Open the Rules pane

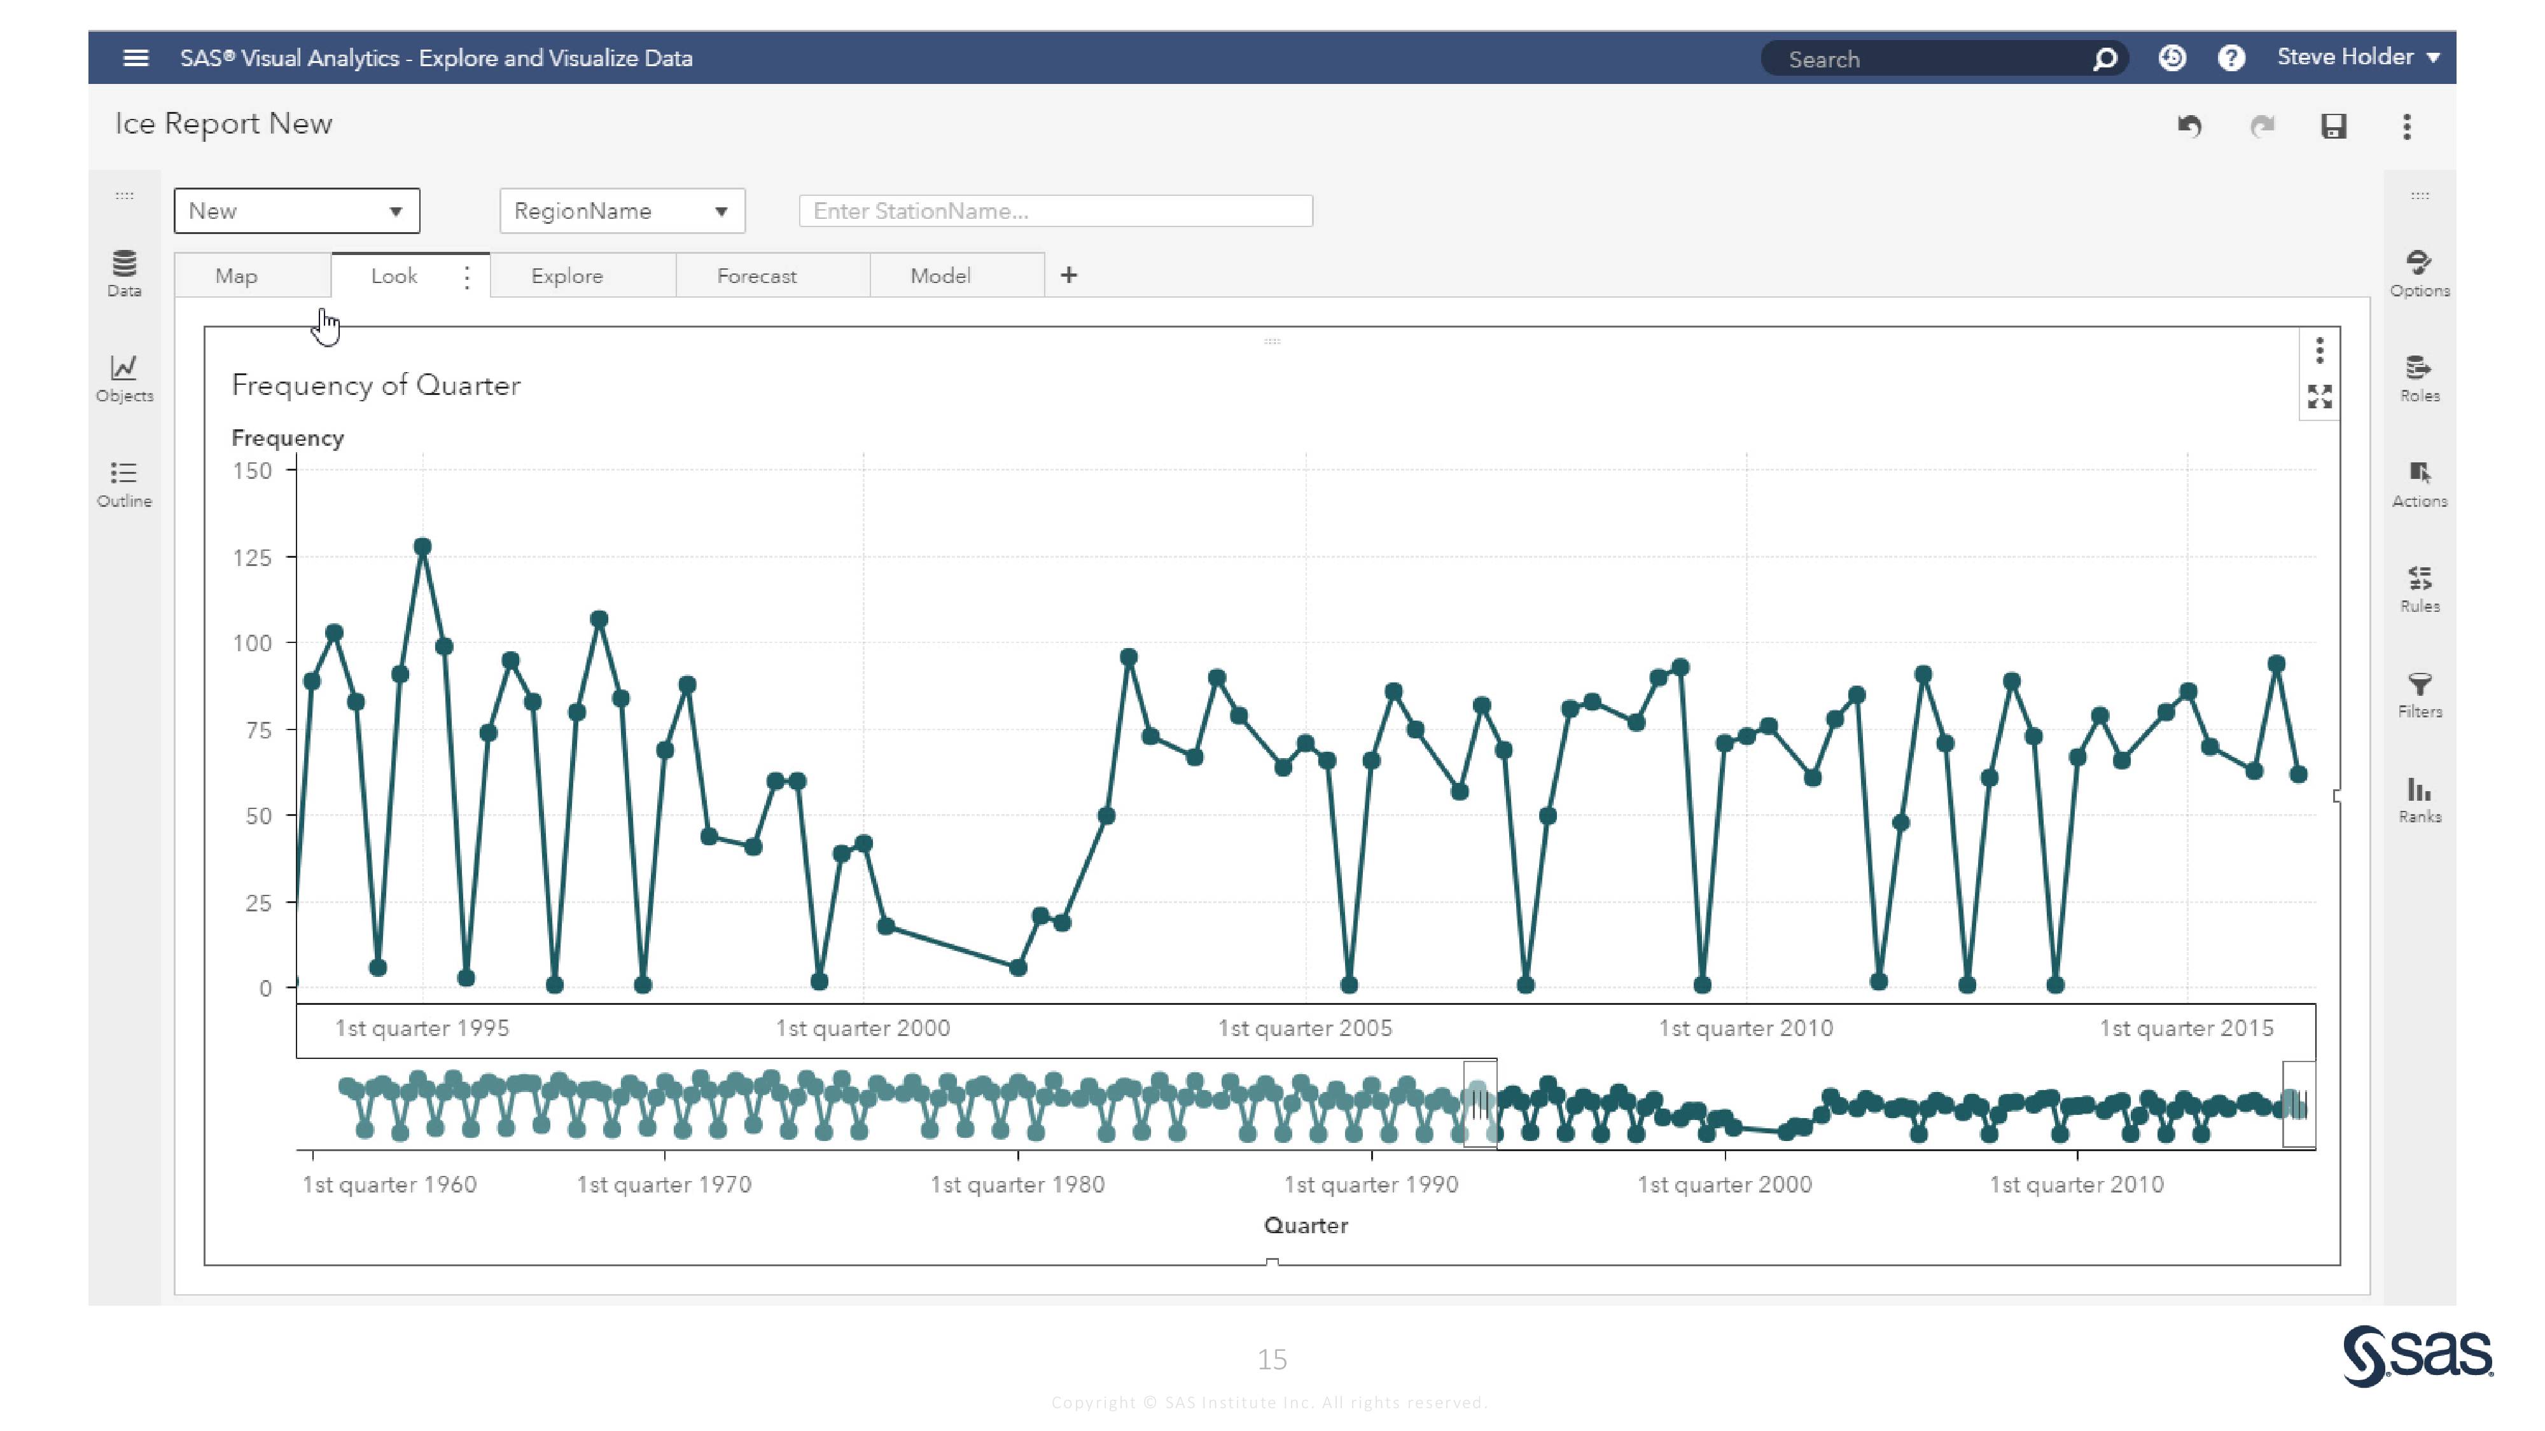click(x=2420, y=590)
